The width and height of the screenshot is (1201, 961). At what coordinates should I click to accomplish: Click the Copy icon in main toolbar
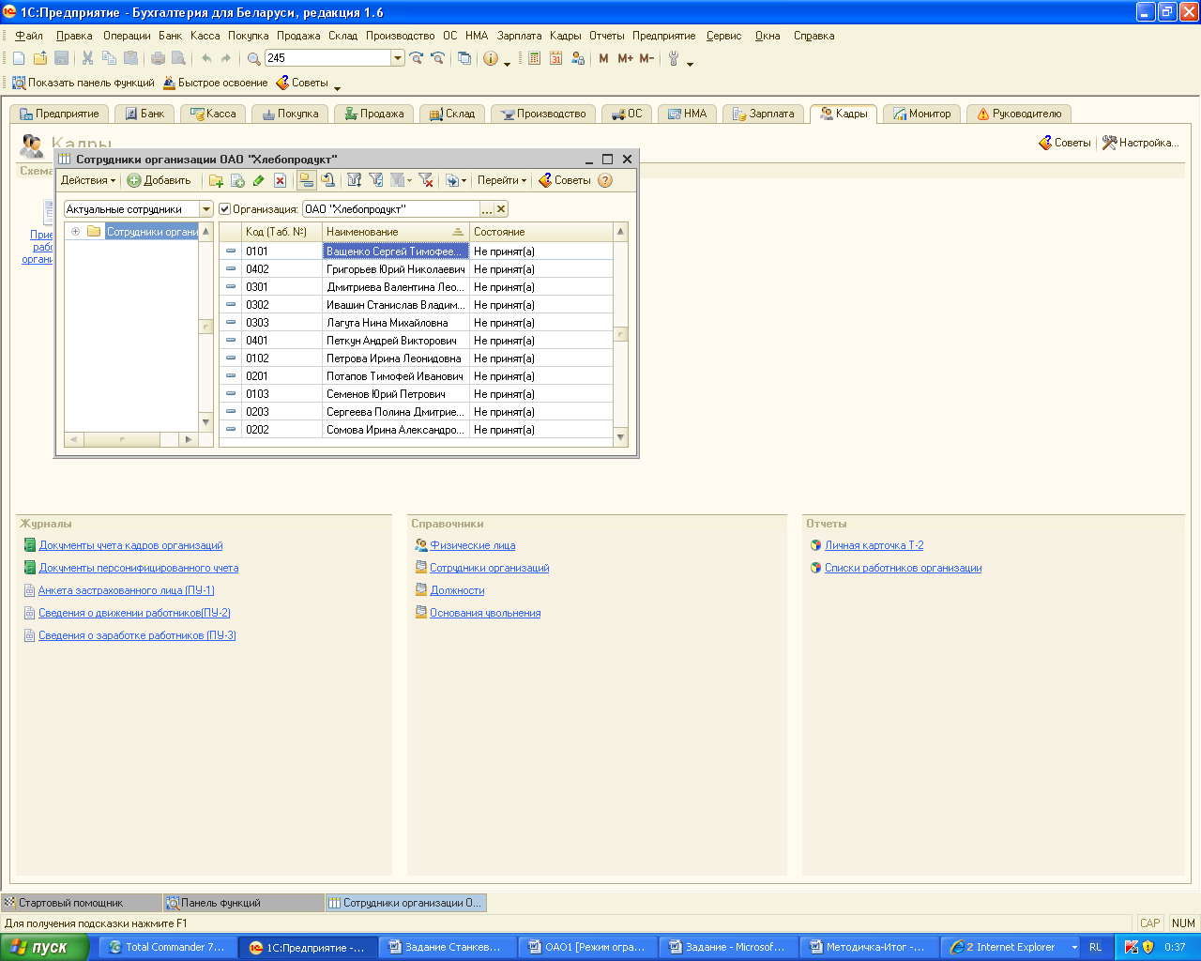pyautogui.click(x=109, y=58)
